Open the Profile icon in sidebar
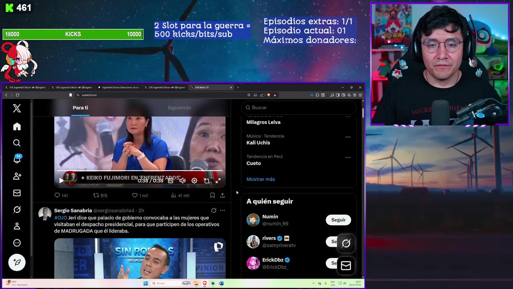The height and width of the screenshot is (289, 513). [17, 226]
